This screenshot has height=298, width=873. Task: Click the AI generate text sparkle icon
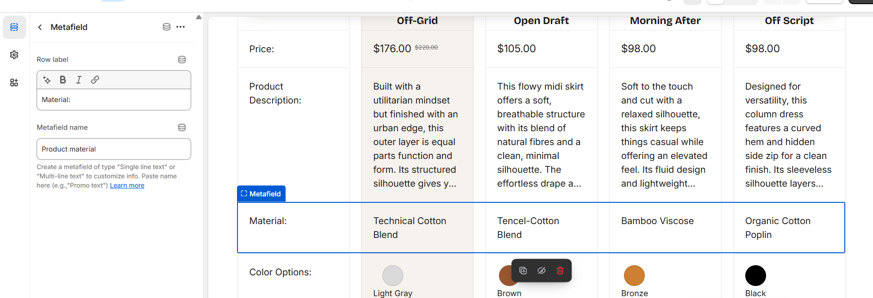(x=47, y=80)
